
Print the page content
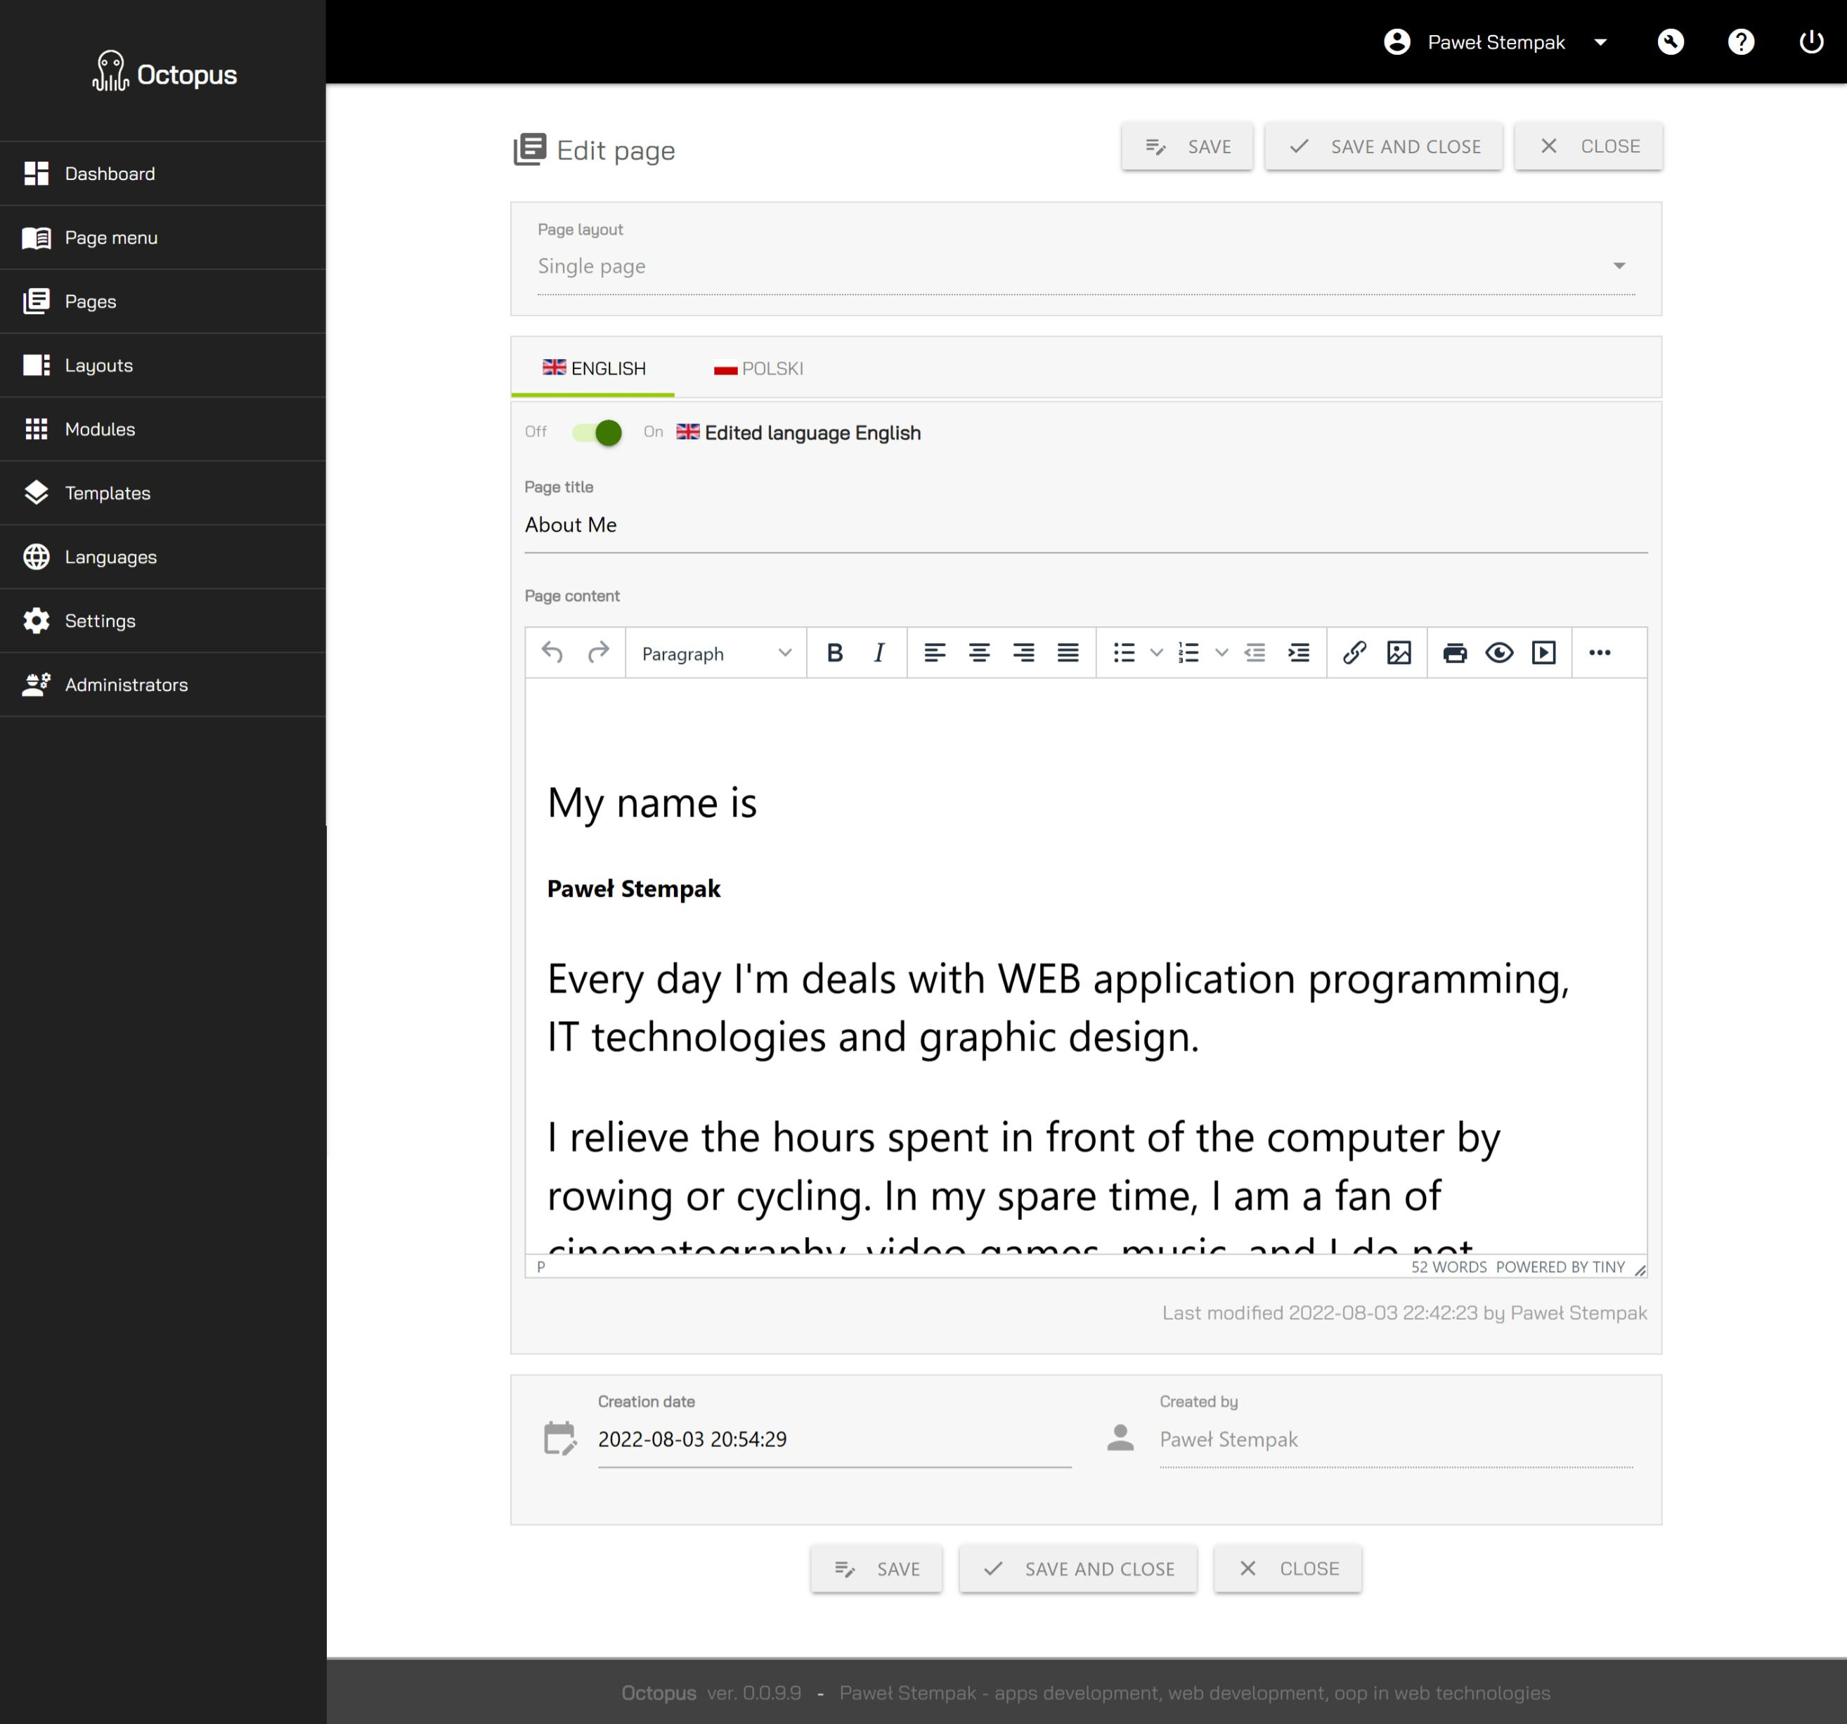(x=1455, y=653)
